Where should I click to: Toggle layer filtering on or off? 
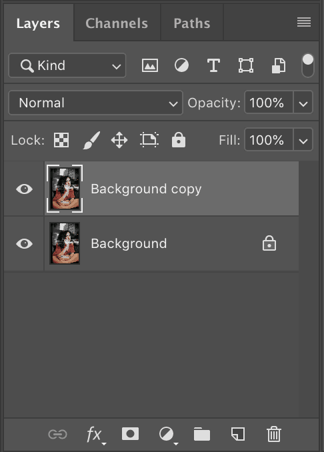pos(308,65)
